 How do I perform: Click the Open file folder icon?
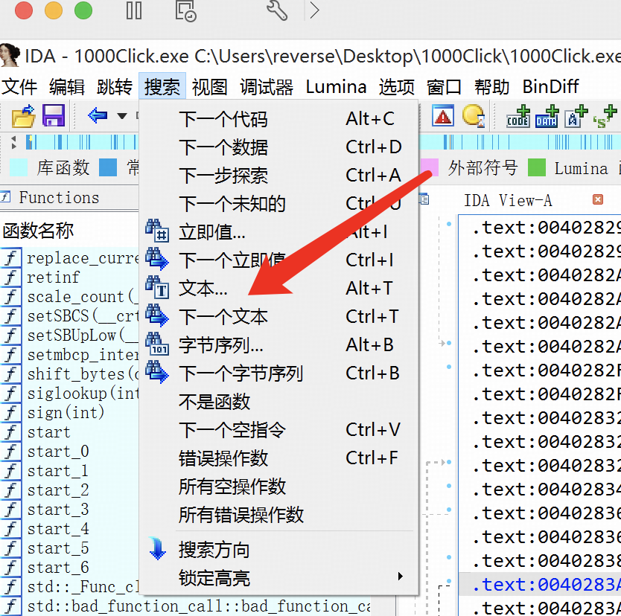point(23,116)
